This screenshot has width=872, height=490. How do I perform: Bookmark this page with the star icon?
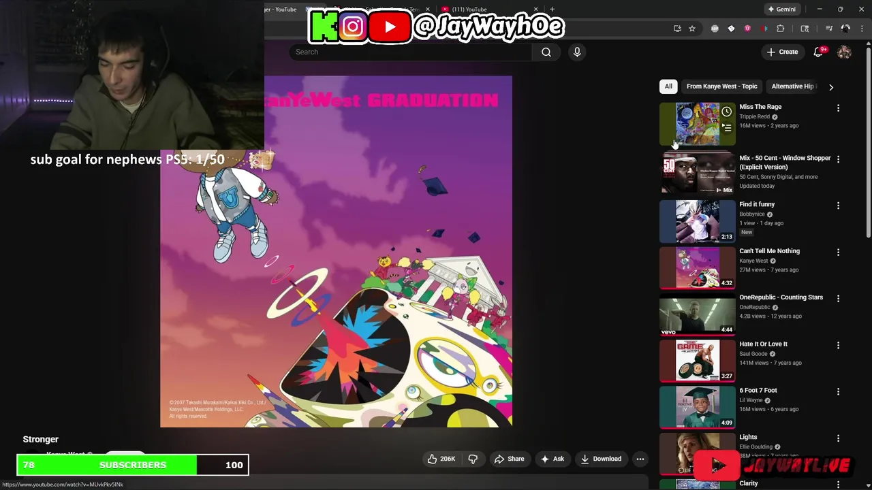pyautogui.click(x=692, y=29)
